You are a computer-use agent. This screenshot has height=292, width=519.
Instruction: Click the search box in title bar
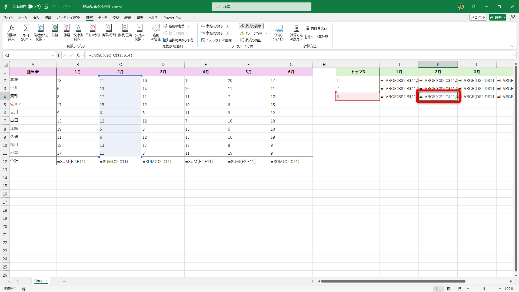tap(261, 7)
